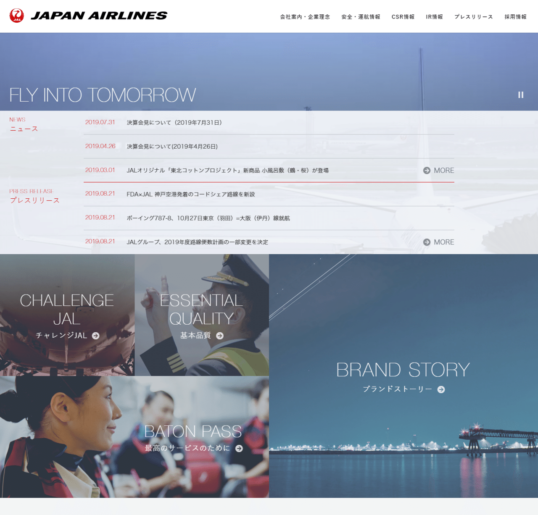Open the BRAND STORY tile
The height and width of the screenshot is (515, 538).
403,376
